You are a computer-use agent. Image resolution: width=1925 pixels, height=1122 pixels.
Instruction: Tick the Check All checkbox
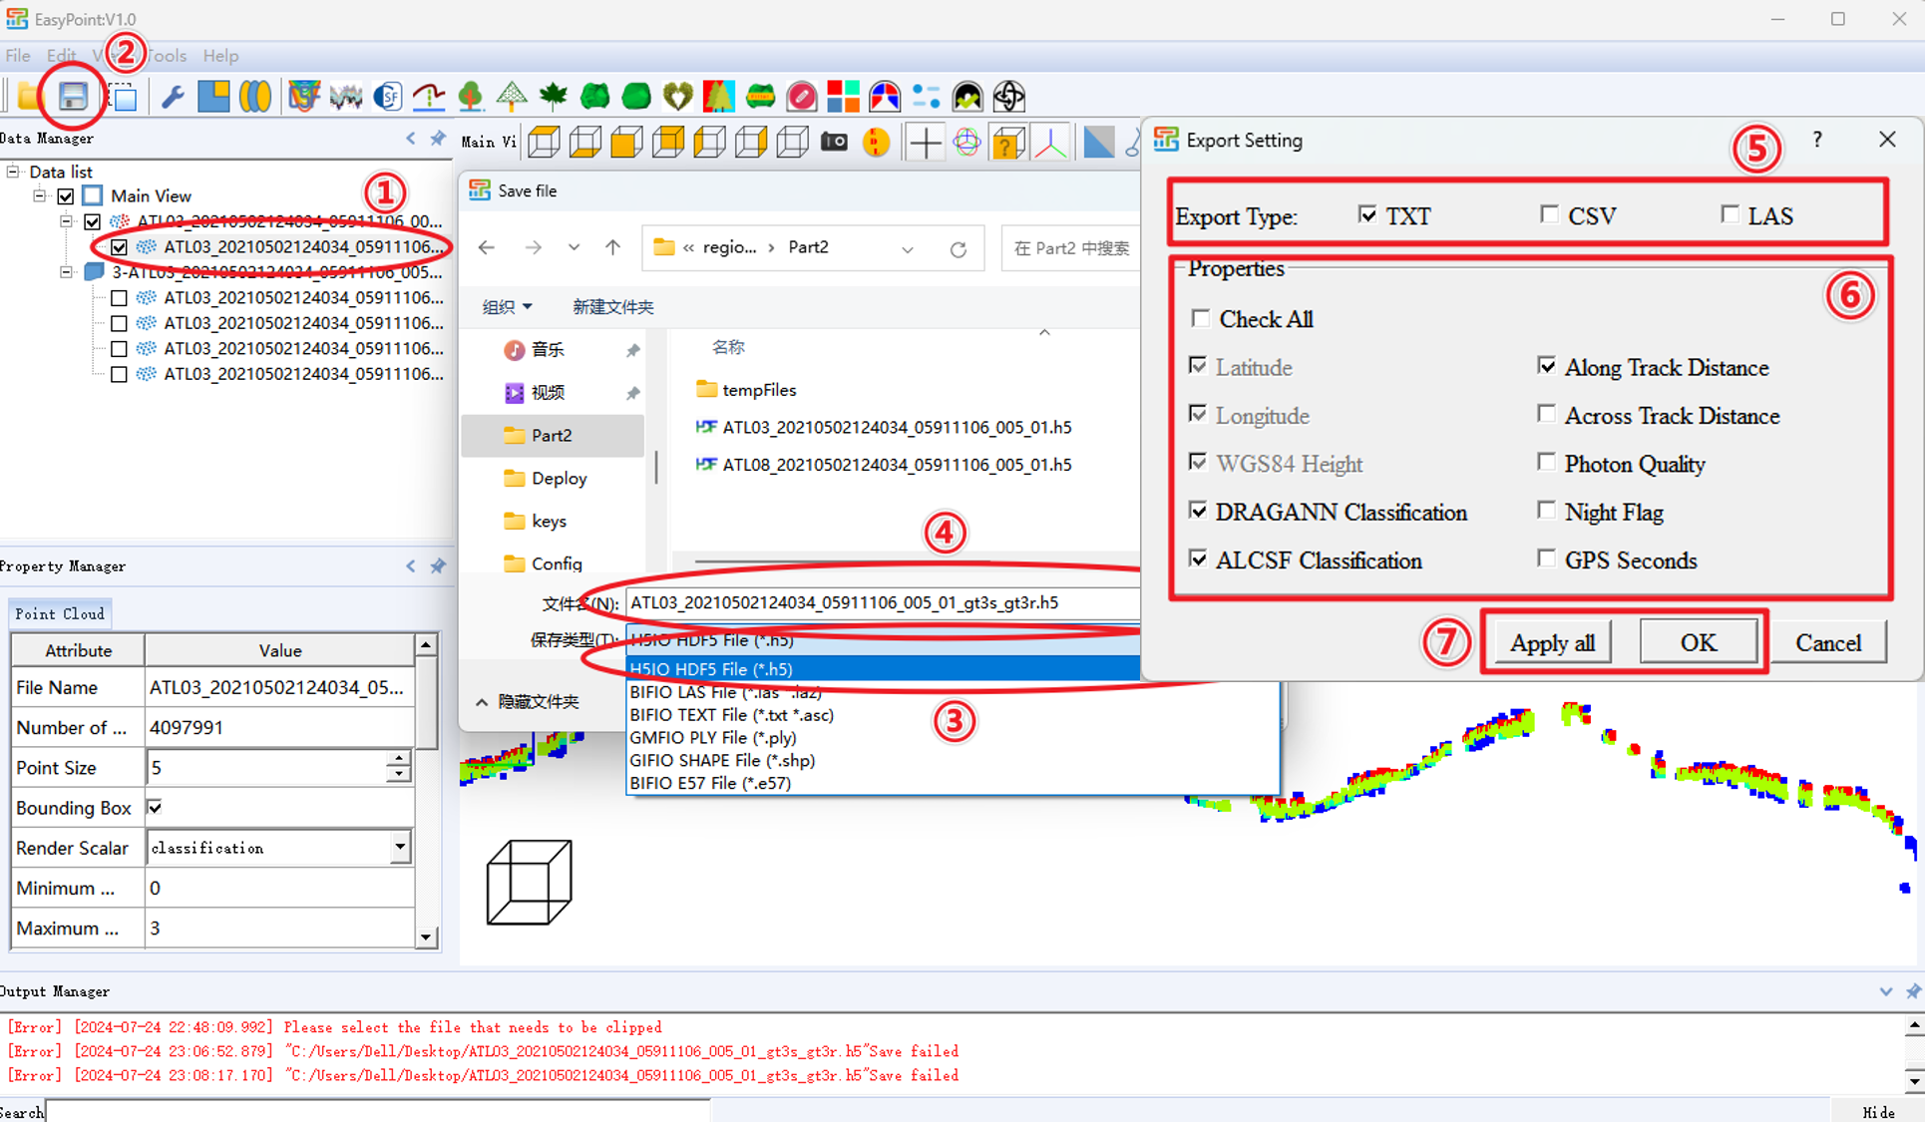(x=1200, y=318)
